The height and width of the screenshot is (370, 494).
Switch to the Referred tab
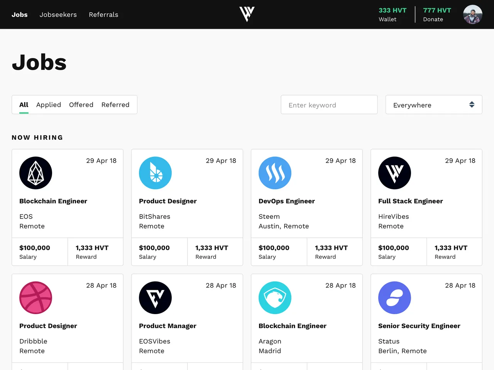tap(115, 105)
